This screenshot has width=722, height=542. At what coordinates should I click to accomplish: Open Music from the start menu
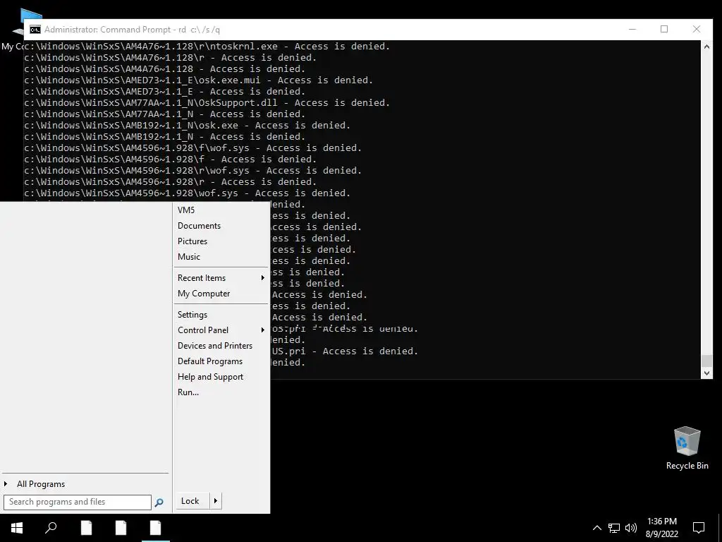pyautogui.click(x=189, y=257)
